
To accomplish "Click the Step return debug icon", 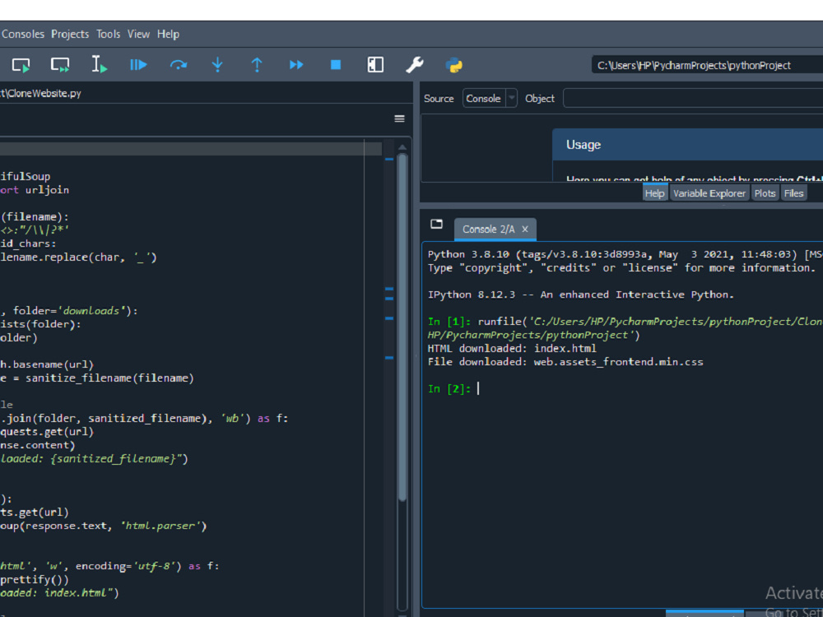I will pyautogui.click(x=257, y=64).
